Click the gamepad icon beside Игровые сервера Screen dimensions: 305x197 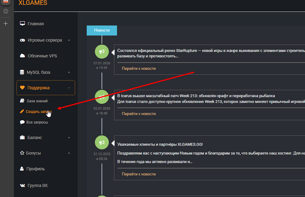pos(22,40)
